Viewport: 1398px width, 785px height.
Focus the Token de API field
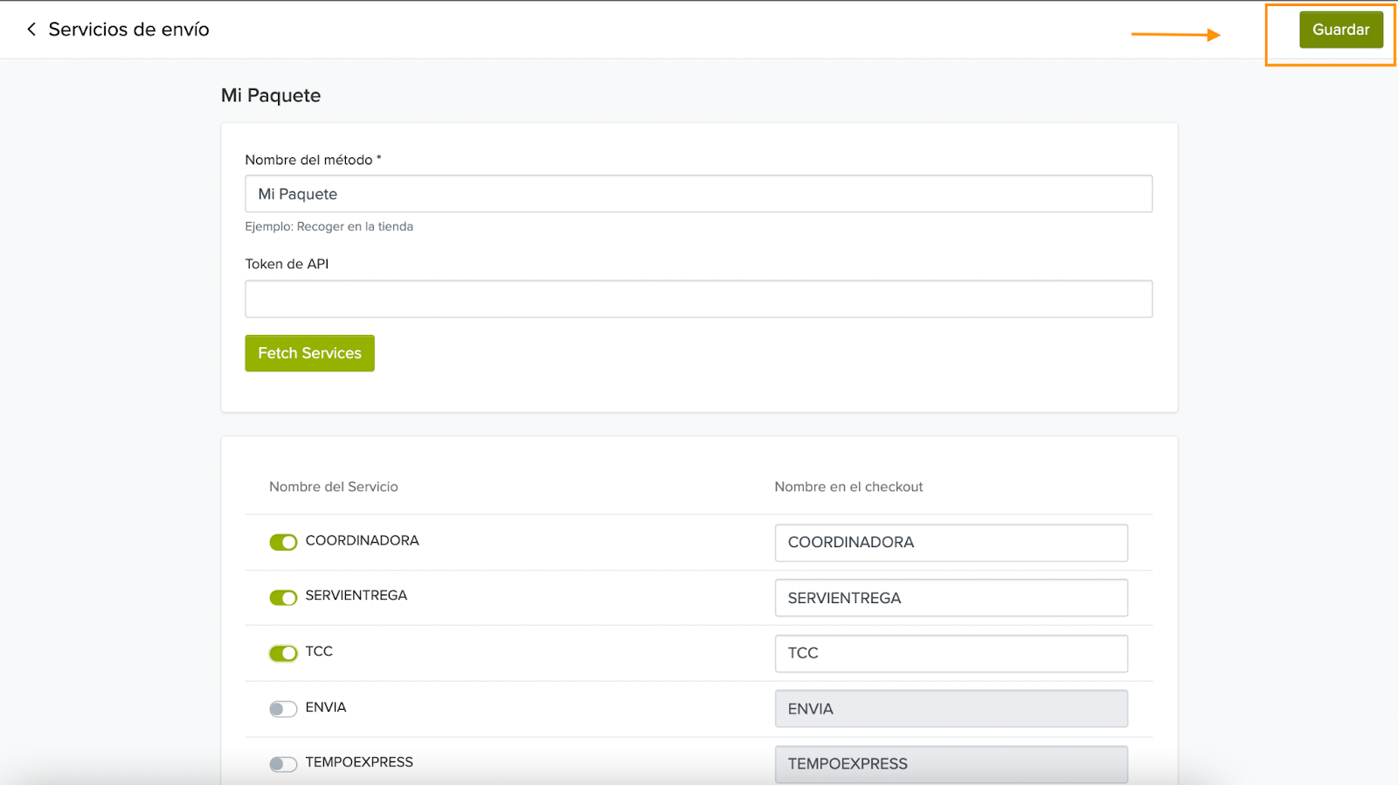pos(698,299)
